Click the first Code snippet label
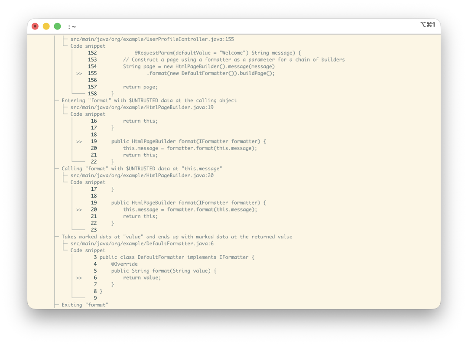Screen dimensions: 468x345 (x=88, y=46)
